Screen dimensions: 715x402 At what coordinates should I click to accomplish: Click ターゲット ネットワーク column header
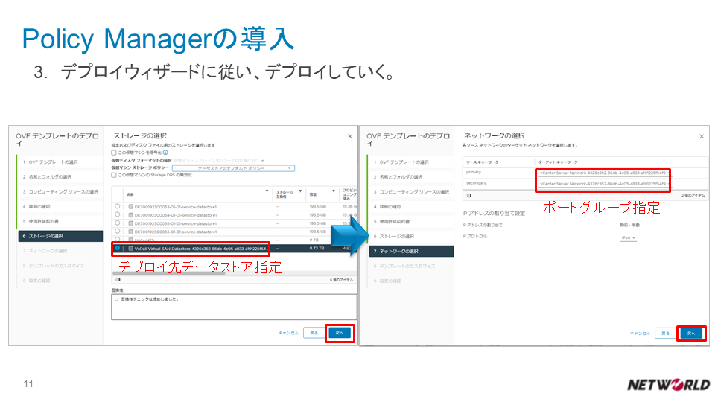[558, 162]
